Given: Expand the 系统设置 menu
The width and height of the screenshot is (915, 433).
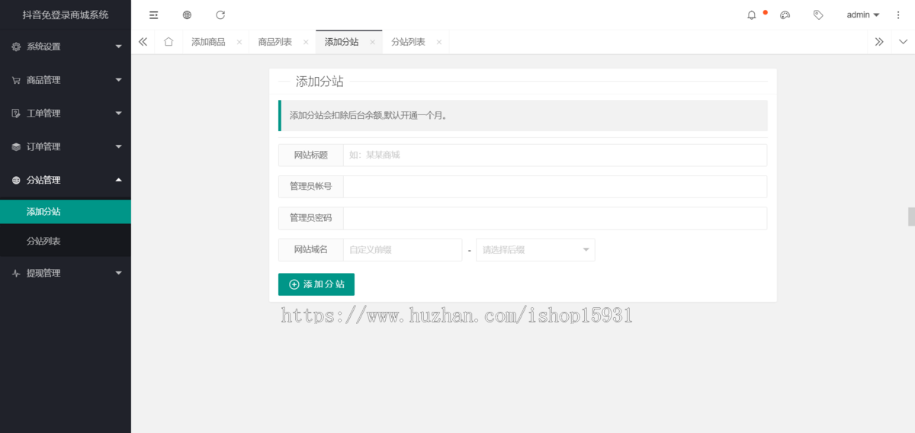Looking at the screenshot, I should pos(118,47).
